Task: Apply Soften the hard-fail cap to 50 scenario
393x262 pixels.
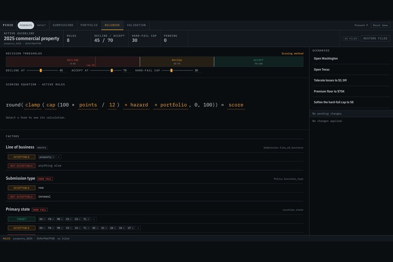Action: coord(351,102)
